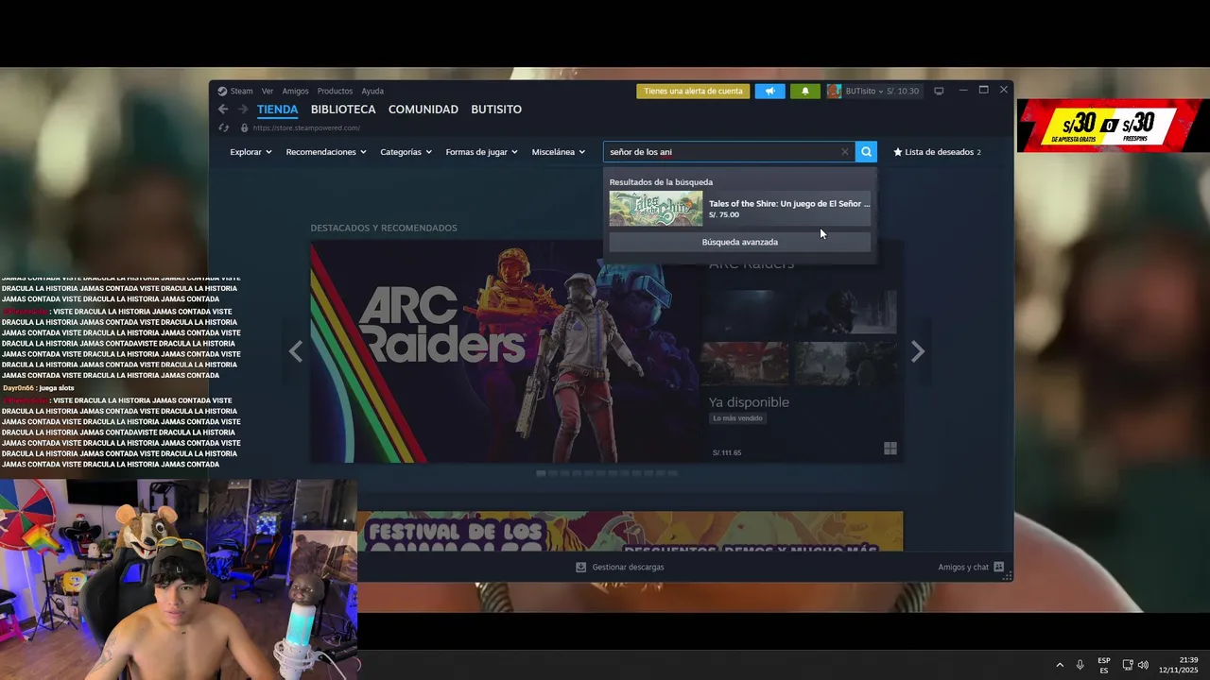Image resolution: width=1210 pixels, height=680 pixels.
Task: Click the Lo más vendido tag
Action: [737, 418]
